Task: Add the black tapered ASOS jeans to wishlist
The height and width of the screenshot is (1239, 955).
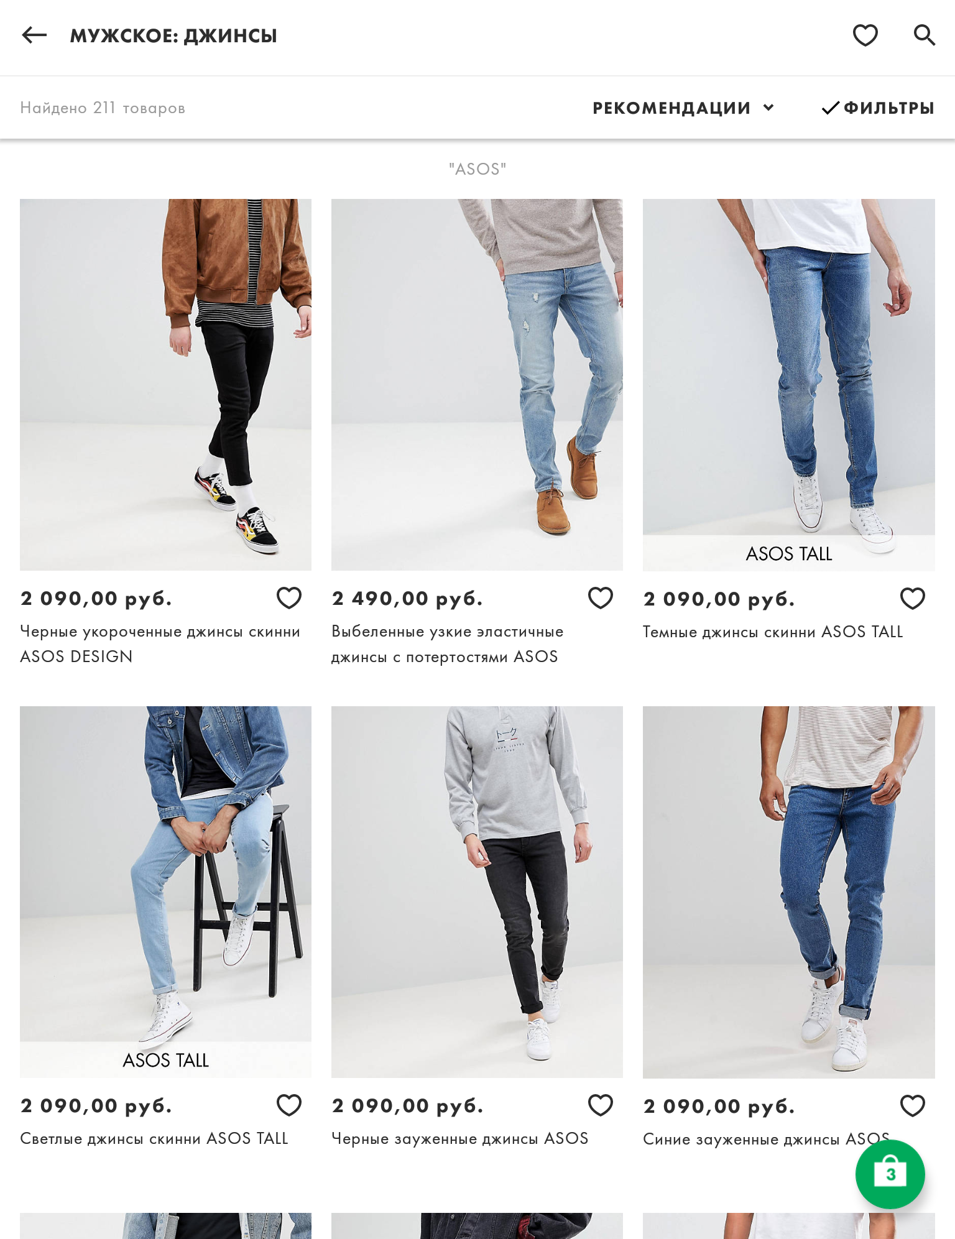Action: tap(601, 1105)
